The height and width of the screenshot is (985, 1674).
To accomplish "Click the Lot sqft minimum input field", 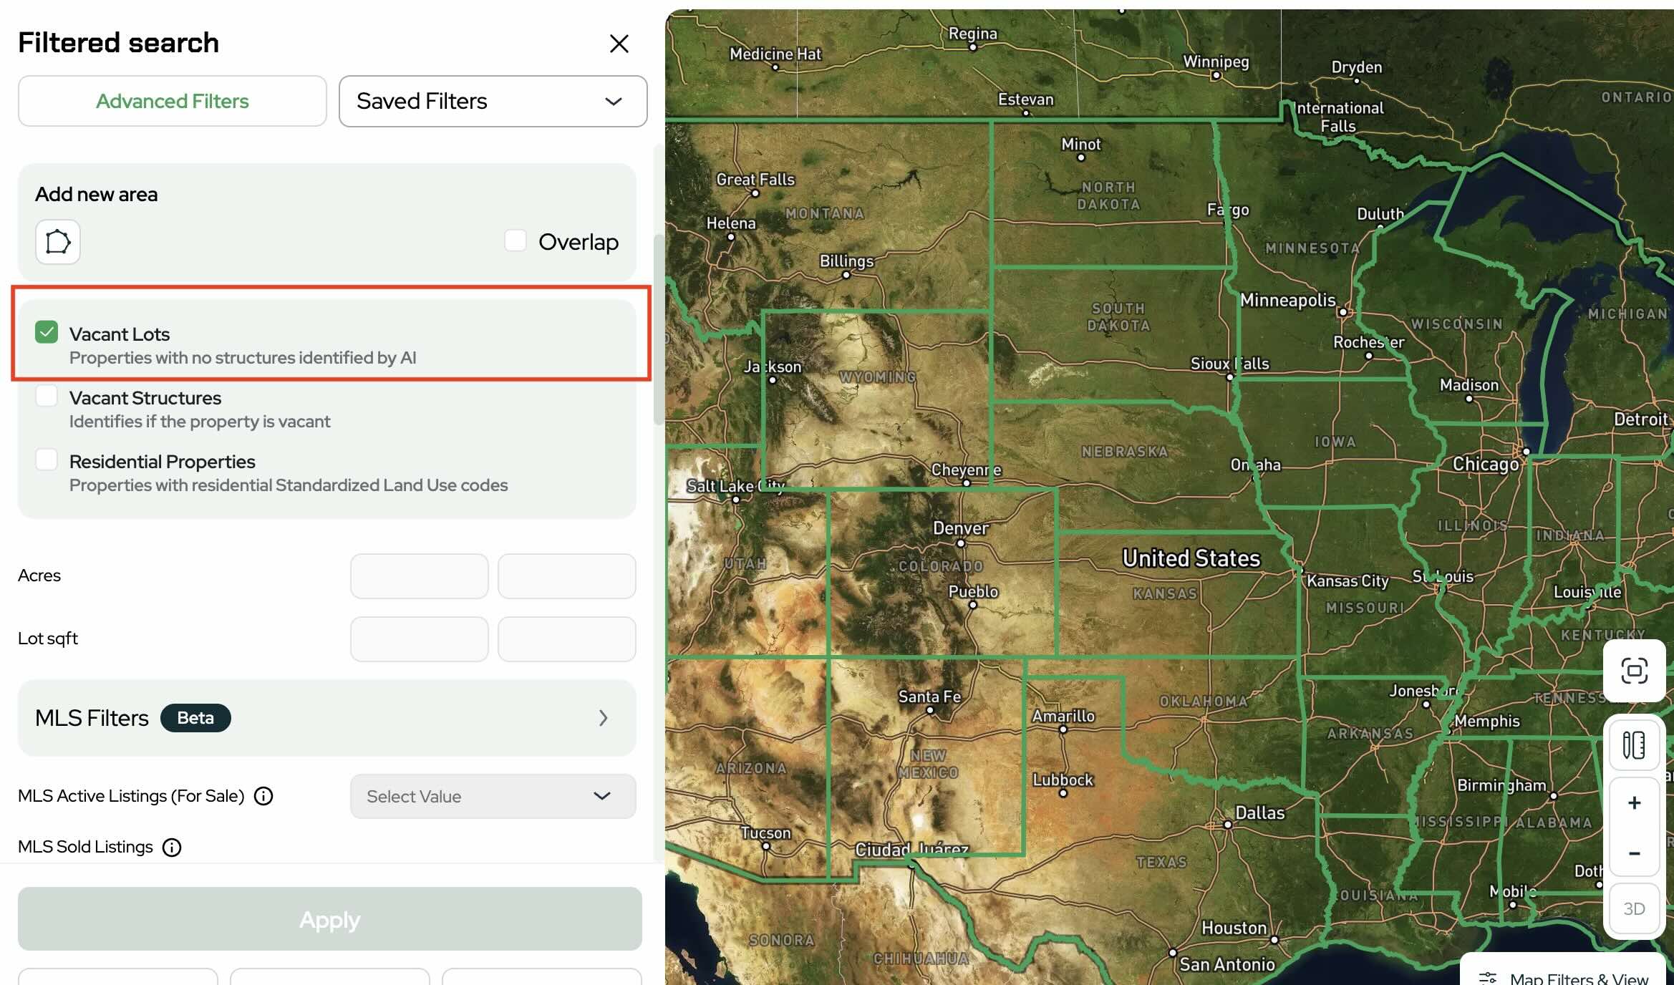I will coord(420,639).
